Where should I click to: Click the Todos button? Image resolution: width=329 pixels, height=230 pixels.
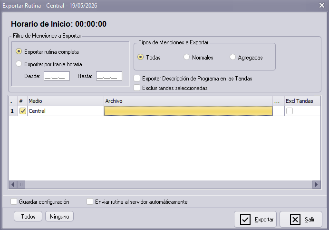pyautogui.click(x=28, y=216)
